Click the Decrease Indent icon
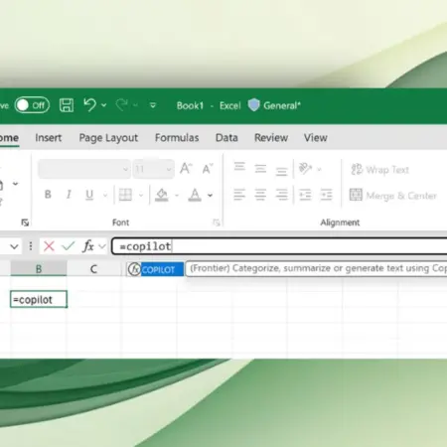447x447 pixels. [x=305, y=195]
